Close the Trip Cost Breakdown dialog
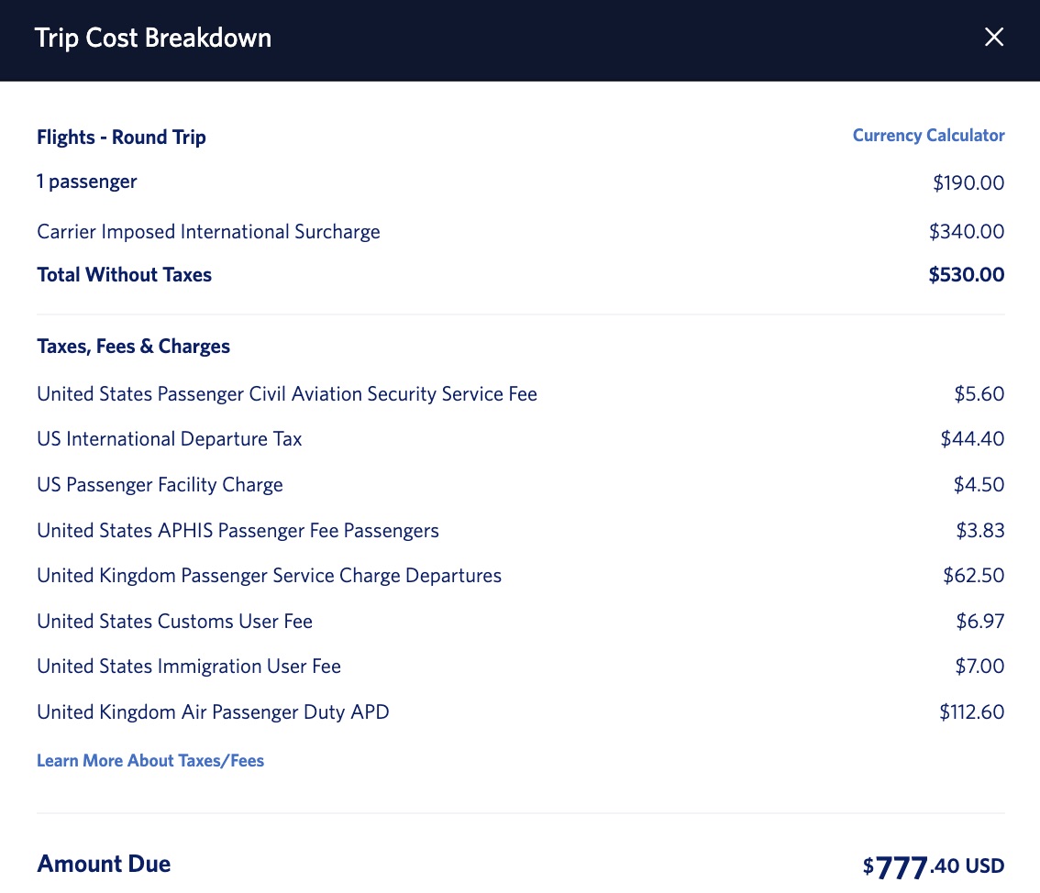This screenshot has width=1040, height=893. (994, 37)
